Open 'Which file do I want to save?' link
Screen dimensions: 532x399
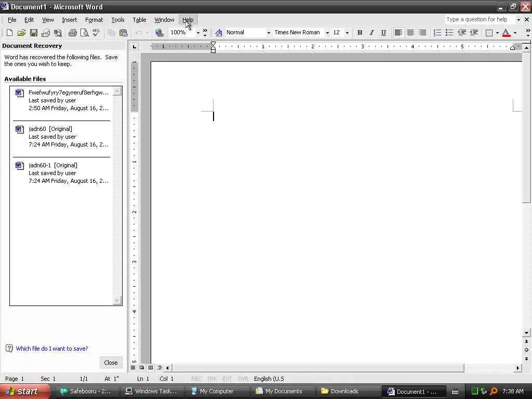tap(52, 349)
